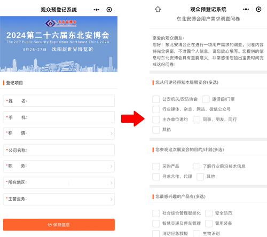267x237 pixels.
Task: Click into the 公司名称 field
Action: [59, 150]
